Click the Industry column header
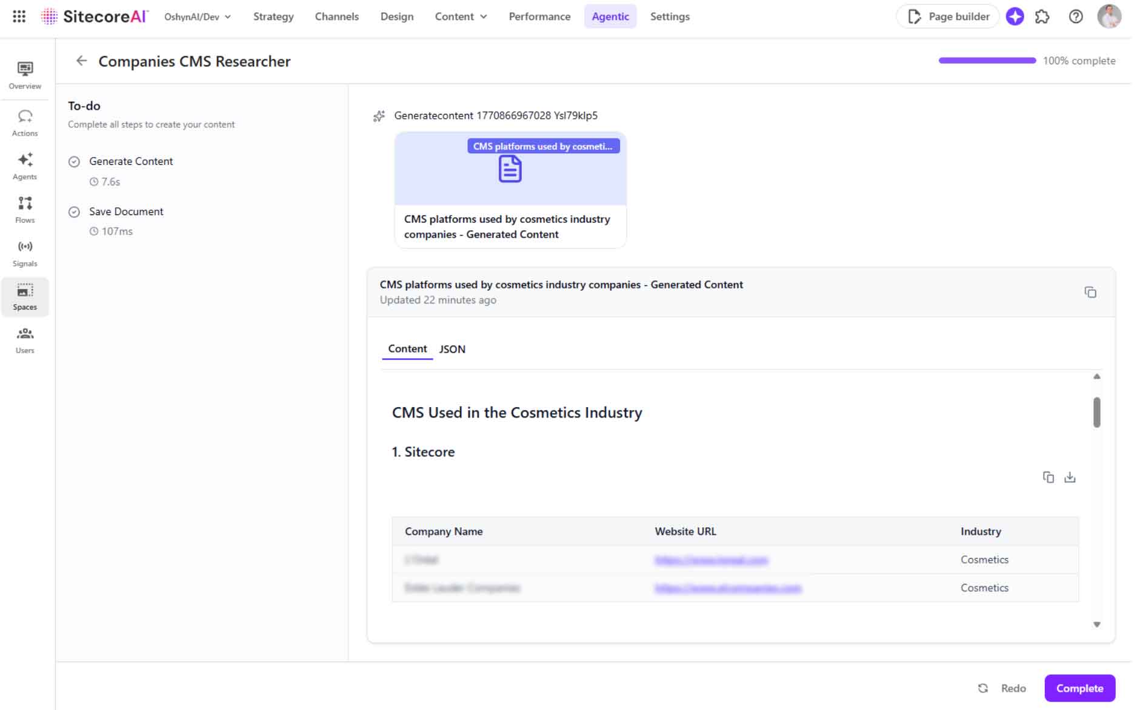 (981, 531)
